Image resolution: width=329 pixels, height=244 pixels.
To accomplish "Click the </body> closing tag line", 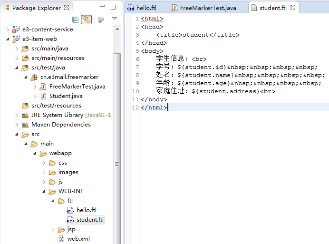I will 154,99.
